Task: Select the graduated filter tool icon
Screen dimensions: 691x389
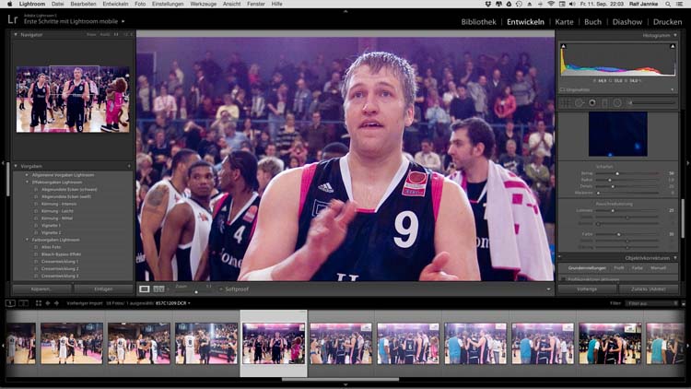Action: (x=604, y=102)
